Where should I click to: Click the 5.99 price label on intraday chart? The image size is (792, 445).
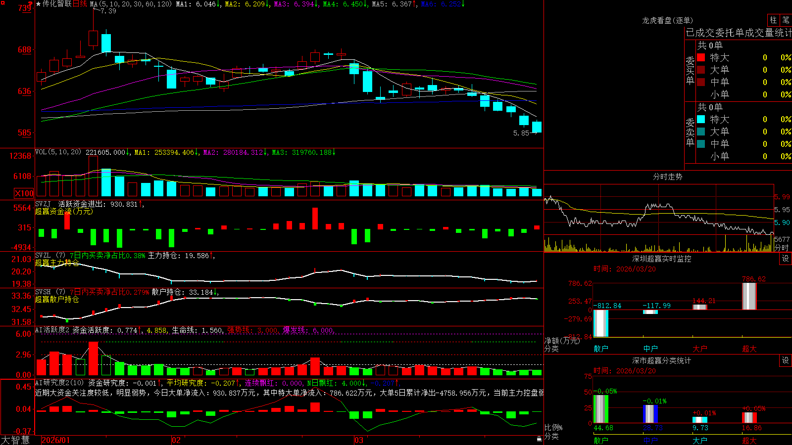[x=782, y=197]
